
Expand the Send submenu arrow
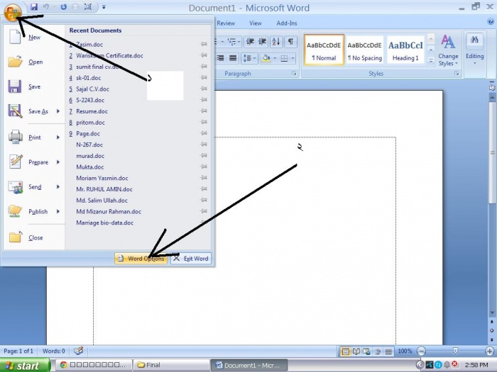[x=58, y=186]
